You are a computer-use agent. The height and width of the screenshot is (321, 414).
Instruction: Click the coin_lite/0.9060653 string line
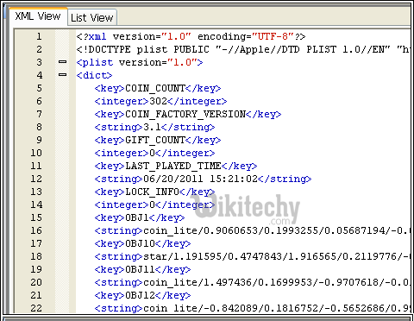pos(252,230)
